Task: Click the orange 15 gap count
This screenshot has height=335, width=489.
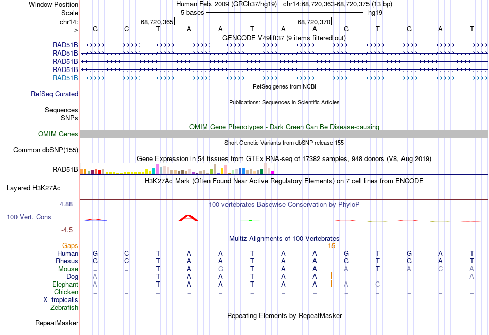Action: coord(331,246)
